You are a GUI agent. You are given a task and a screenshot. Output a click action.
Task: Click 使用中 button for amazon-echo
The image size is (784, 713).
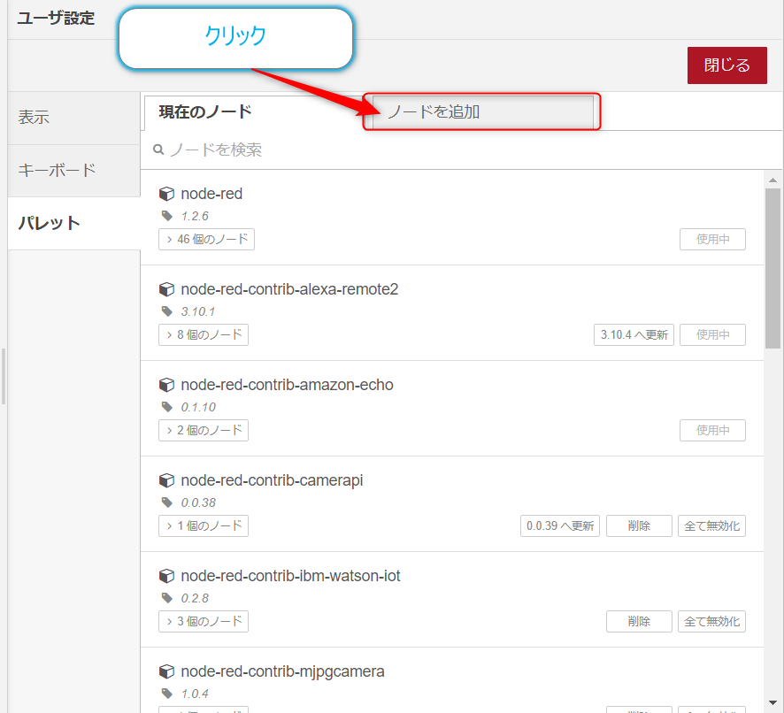coord(712,430)
